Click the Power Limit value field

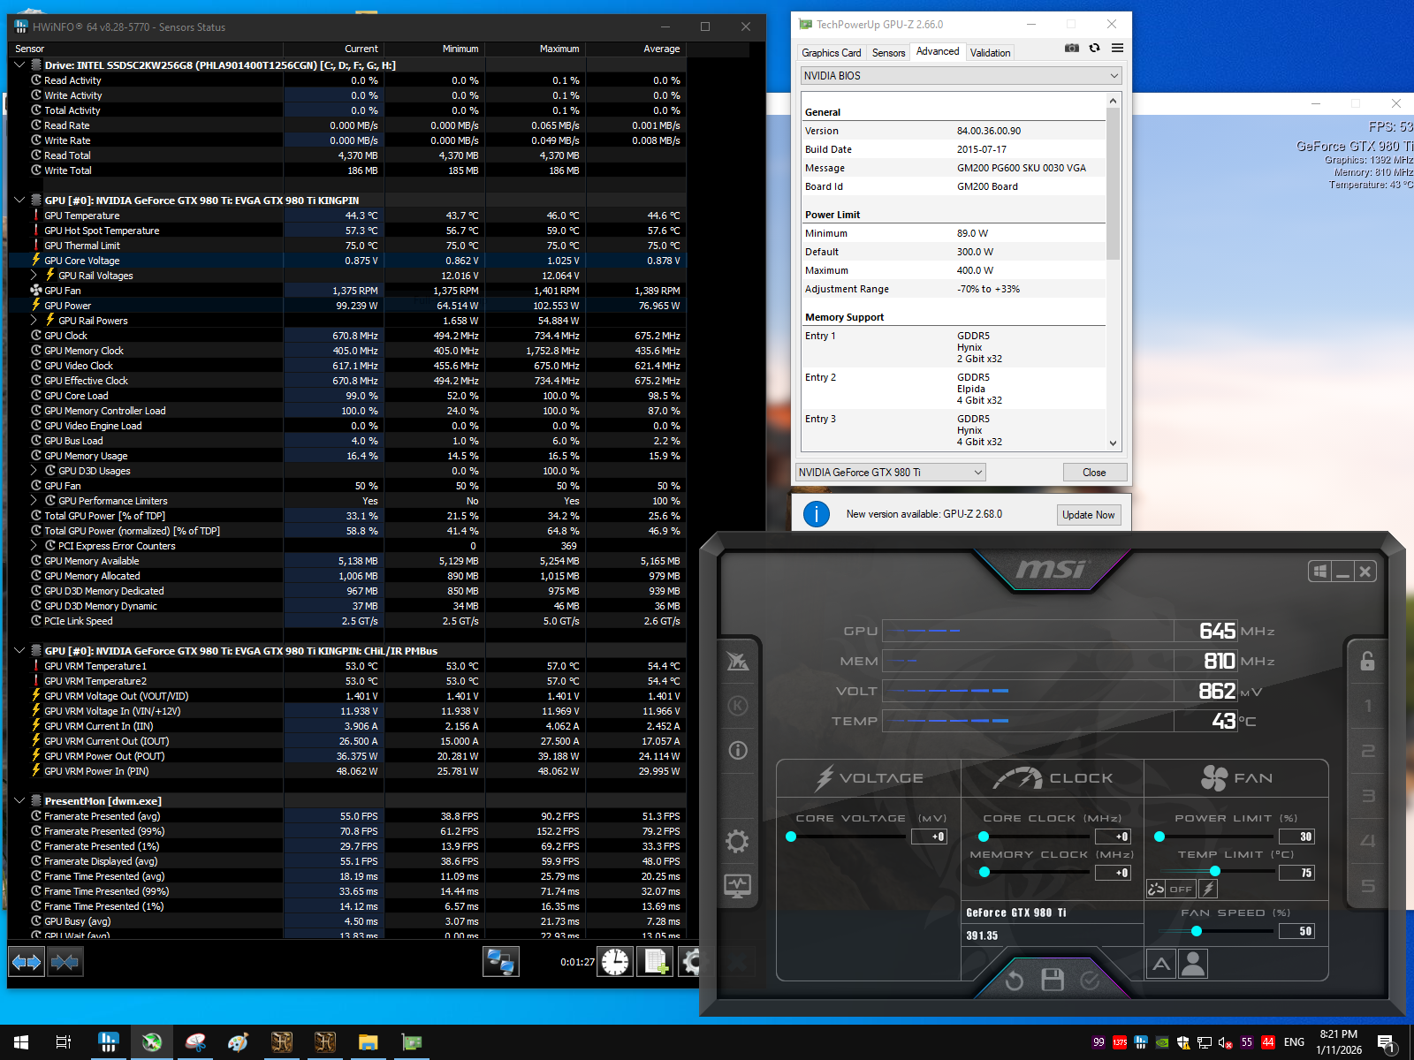(1296, 837)
